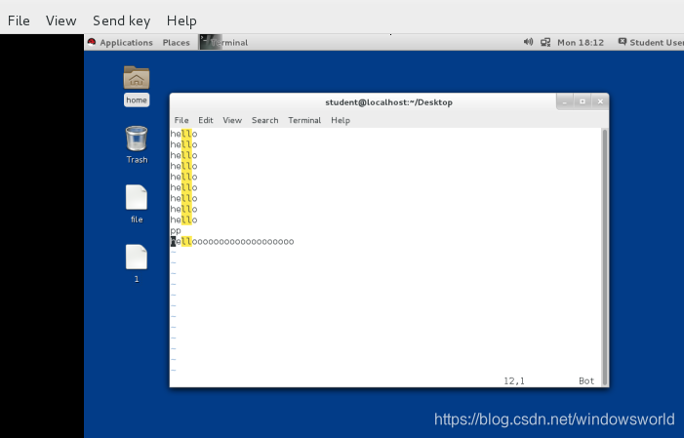
Task: Click the Mon 18:12 clock
Action: pos(581,42)
